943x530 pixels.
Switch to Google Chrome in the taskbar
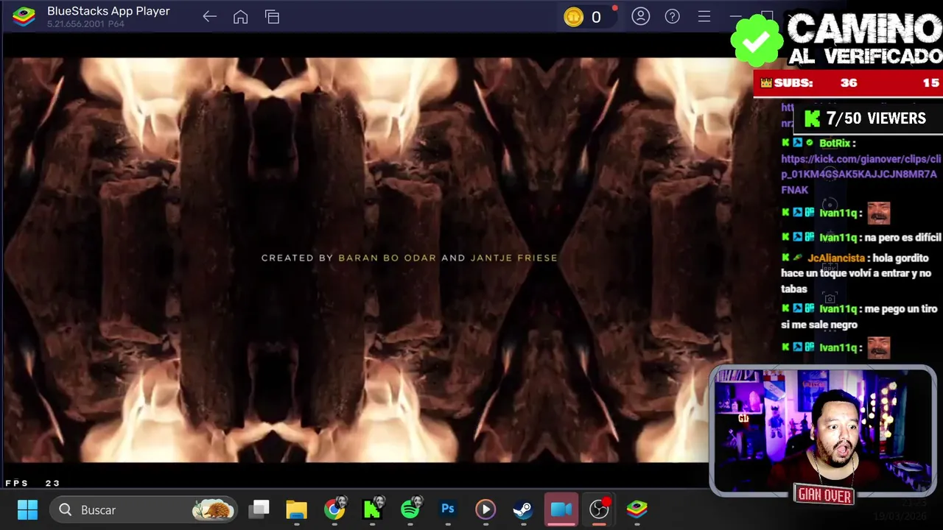coord(334,509)
